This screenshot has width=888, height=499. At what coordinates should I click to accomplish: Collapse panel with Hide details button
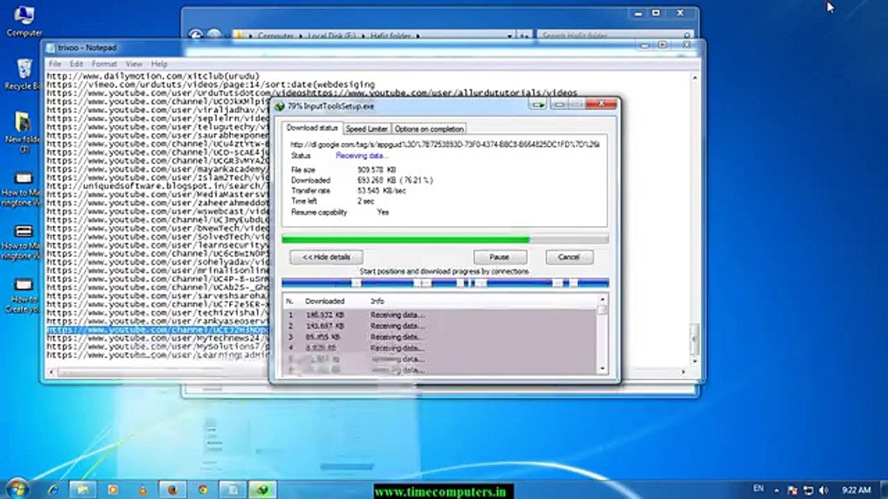(x=326, y=257)
